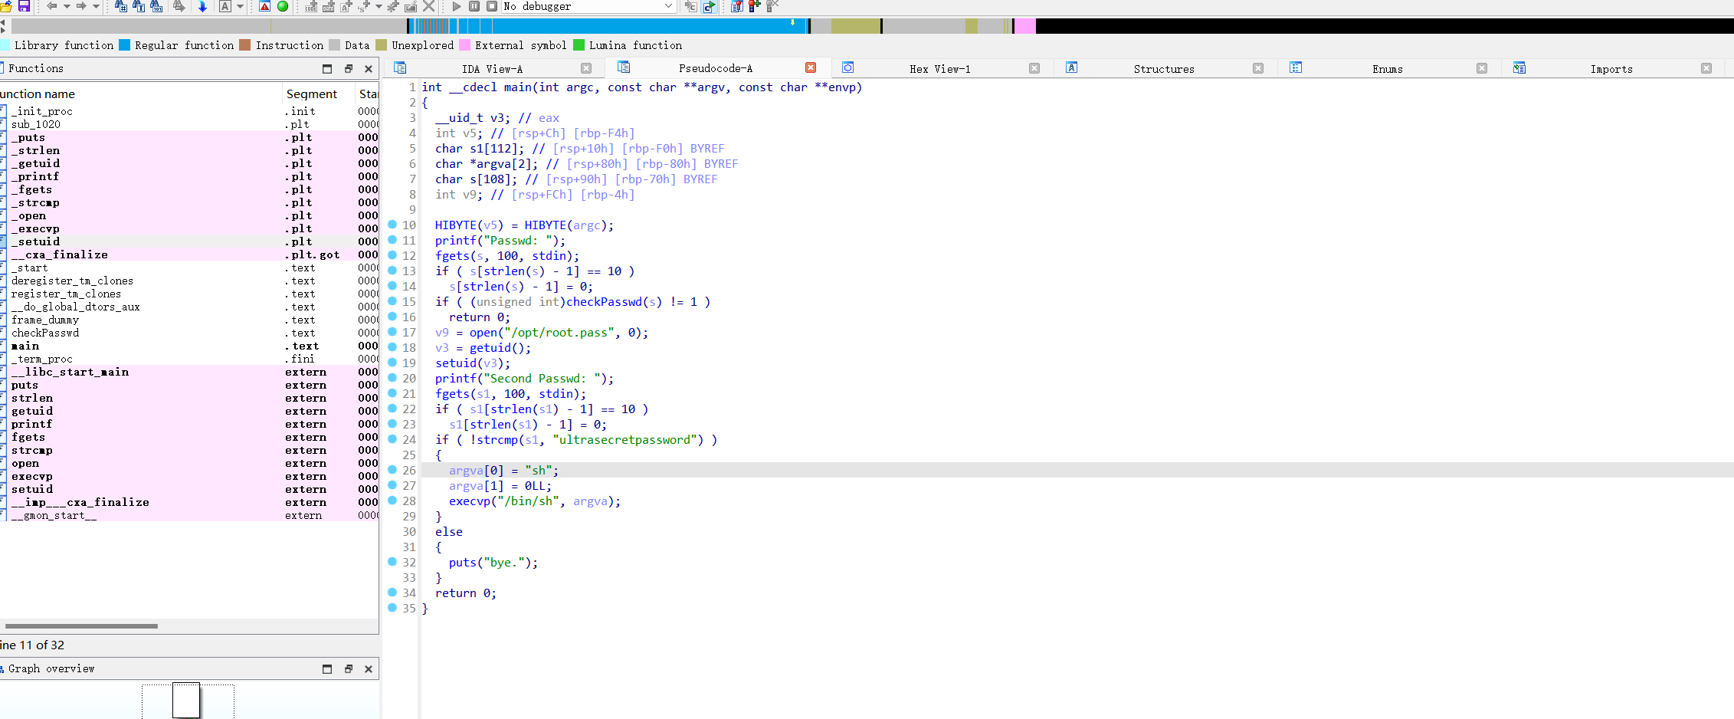Click the gray X undefine icon
This screenshot has height=719, width=1734.
point(429,6)
